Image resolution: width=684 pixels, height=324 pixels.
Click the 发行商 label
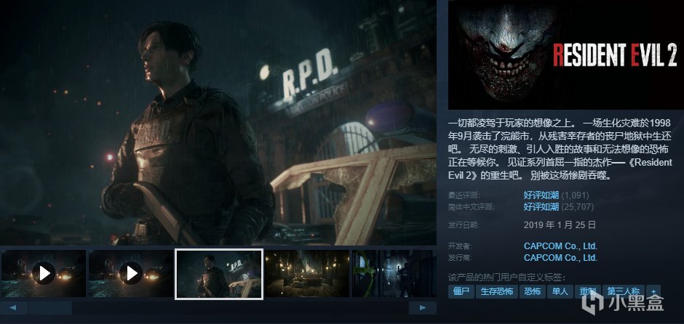pos(460,258)
